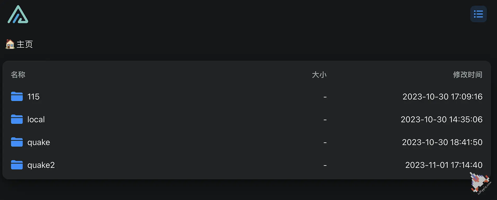Click the size dash in the local row
Viewport: 497px width, 200px height.
coord(325,120)
